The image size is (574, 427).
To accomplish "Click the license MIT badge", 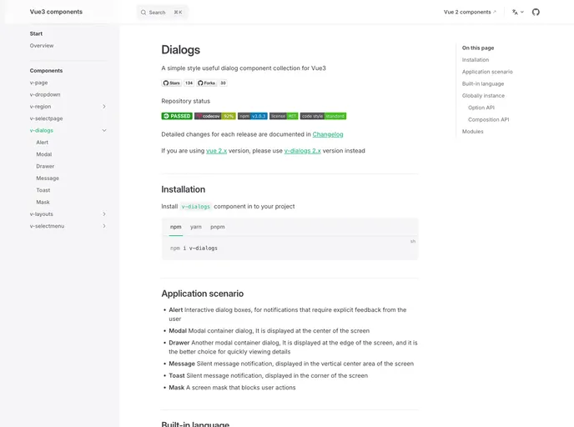I will click(x=284, y=116).
